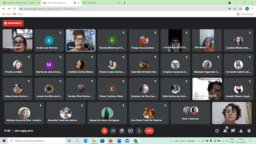Open Lista de leitura reading list
Screen dimensions: 256x144
[x=245, y=14]
